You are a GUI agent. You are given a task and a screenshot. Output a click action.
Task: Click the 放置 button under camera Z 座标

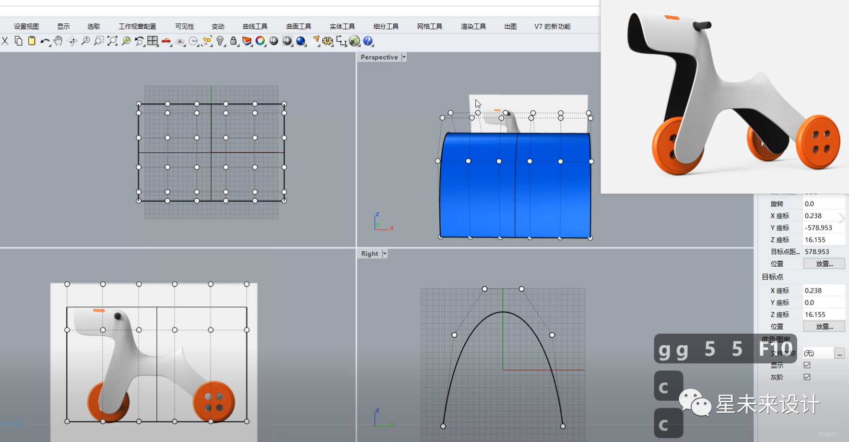tap(824, 264)
